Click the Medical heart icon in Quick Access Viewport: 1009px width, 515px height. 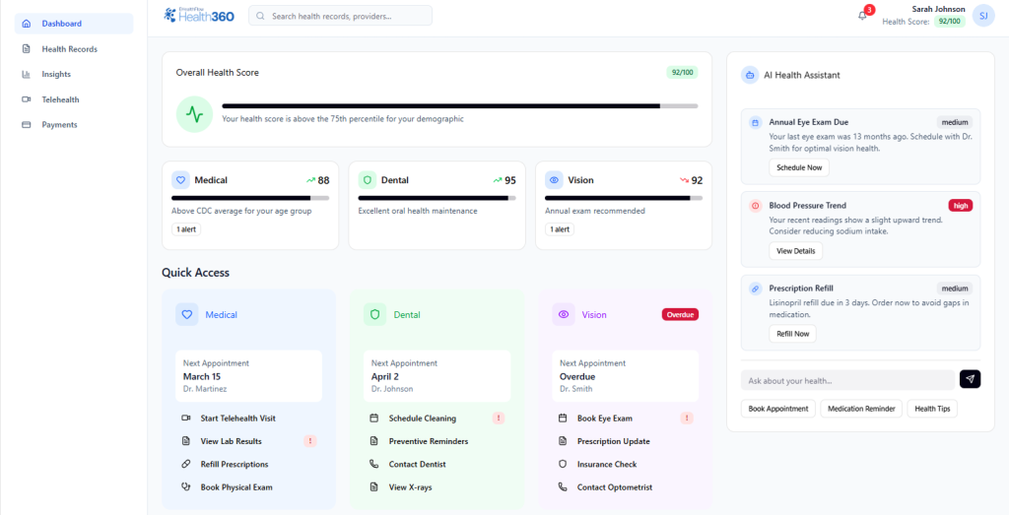[187, 314]
